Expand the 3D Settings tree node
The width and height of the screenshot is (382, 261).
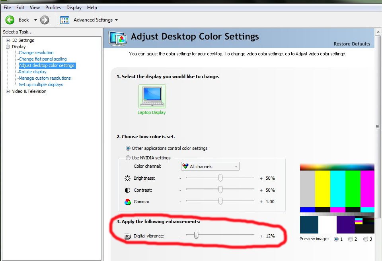(8, 40)
